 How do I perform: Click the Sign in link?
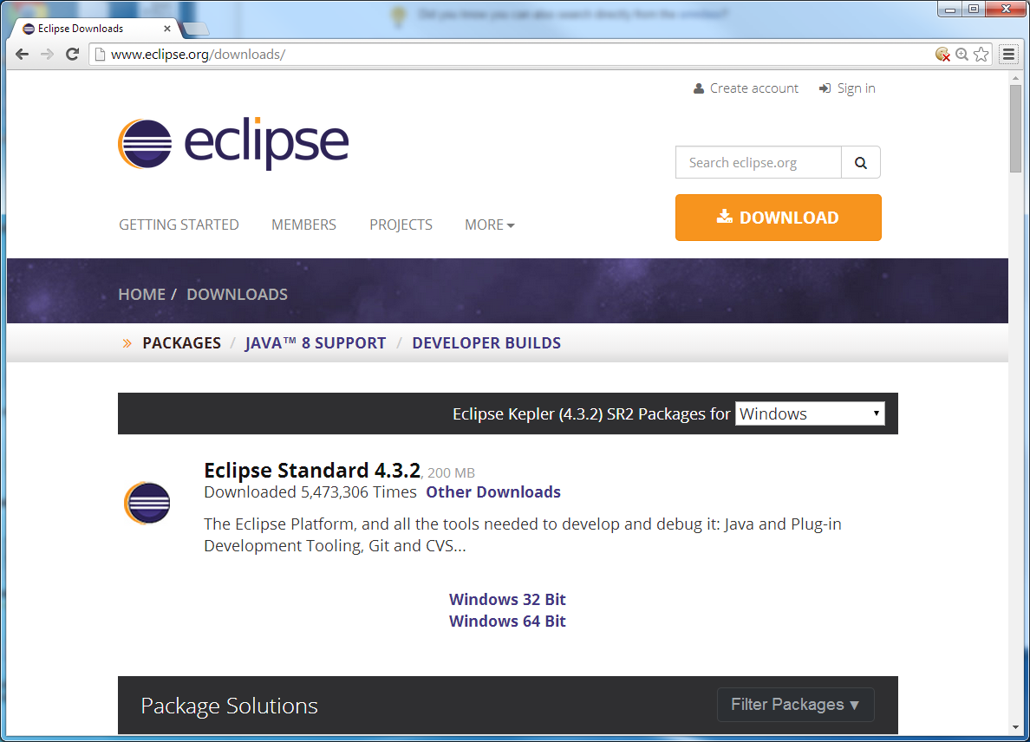tap(847, 88)
